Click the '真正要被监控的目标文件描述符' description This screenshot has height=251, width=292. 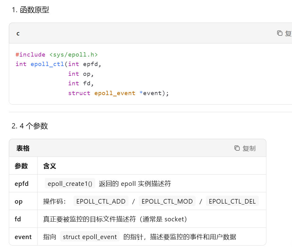tap(90, 219)
